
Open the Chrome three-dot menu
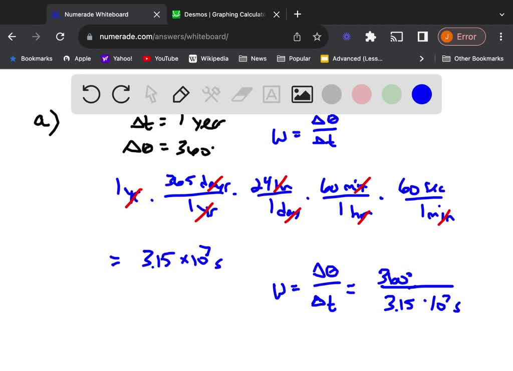click(500, 36)
